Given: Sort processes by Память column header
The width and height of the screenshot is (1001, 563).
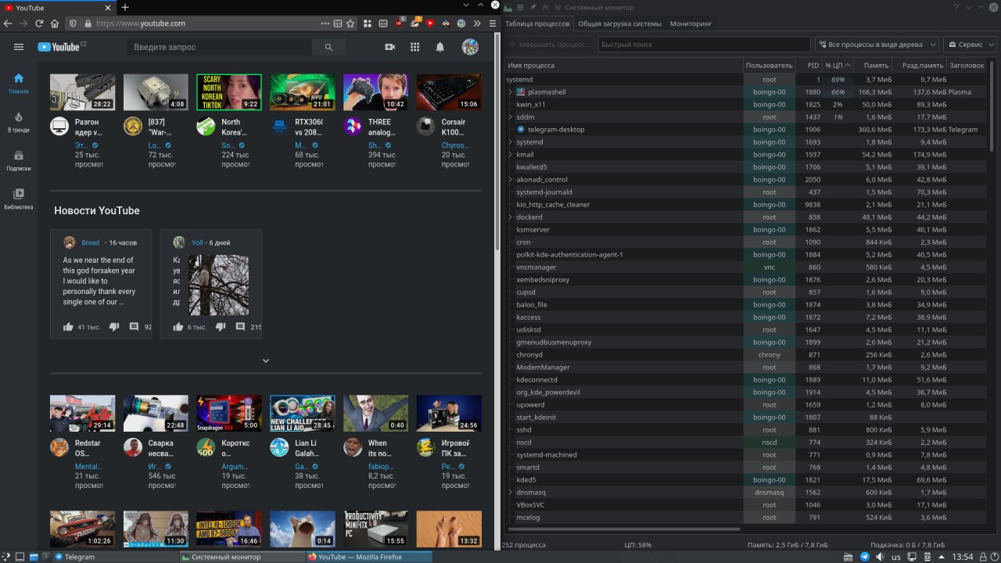Looking at the screenshot, I should click(874, 66).
